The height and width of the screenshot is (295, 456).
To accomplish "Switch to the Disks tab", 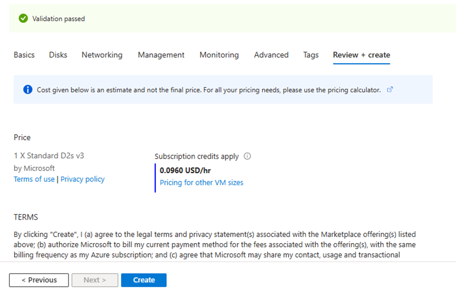I will pos(58,55).
